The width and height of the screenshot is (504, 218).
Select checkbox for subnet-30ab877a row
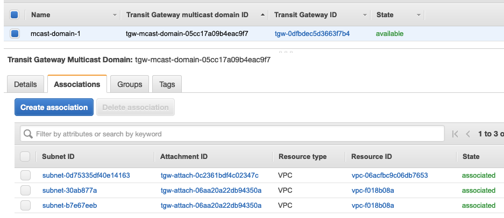(25, 191)
